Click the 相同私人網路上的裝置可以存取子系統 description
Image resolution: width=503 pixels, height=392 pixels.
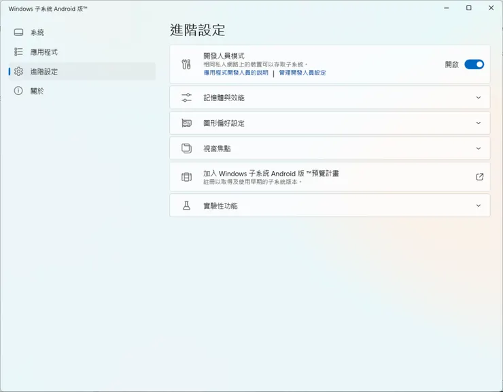coord(256,64)
